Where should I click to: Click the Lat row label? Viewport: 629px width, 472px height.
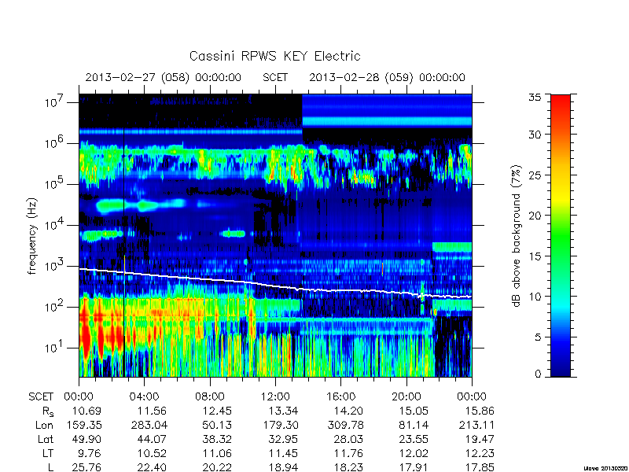tap(46, 440)
